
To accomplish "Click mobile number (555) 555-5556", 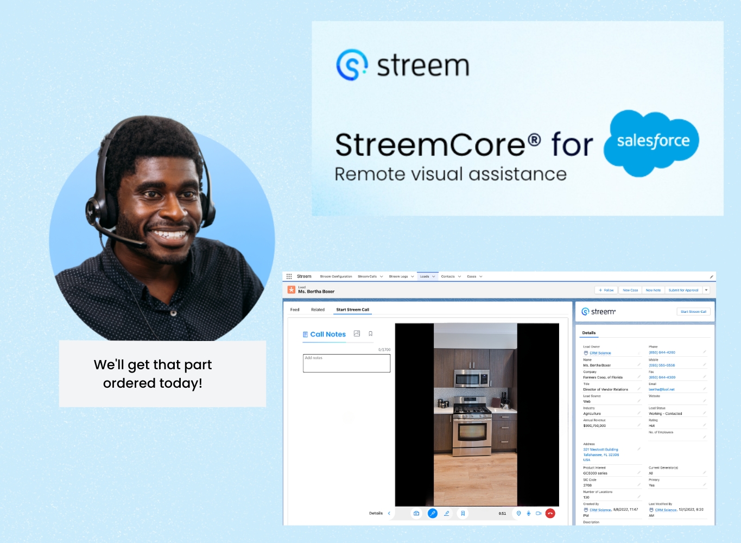I will [x=662, y=365].
